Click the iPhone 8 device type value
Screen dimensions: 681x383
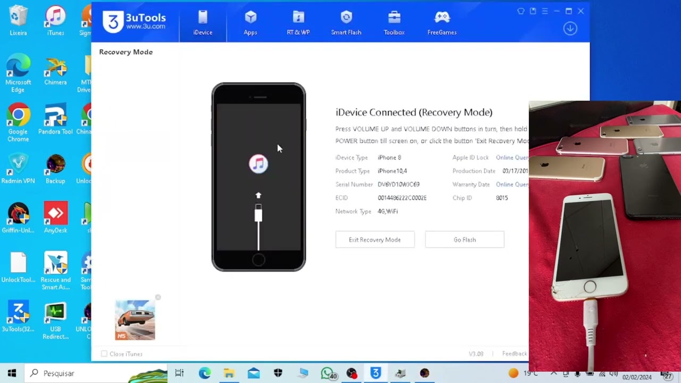389,157
